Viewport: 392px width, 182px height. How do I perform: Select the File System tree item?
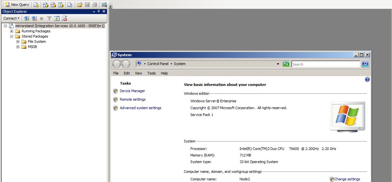click(x=37, y=41)
